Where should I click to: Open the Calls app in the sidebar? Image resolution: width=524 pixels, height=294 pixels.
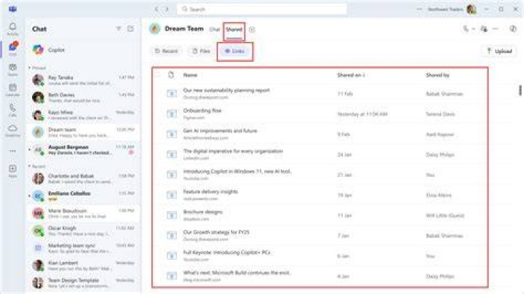pos(12,110)
